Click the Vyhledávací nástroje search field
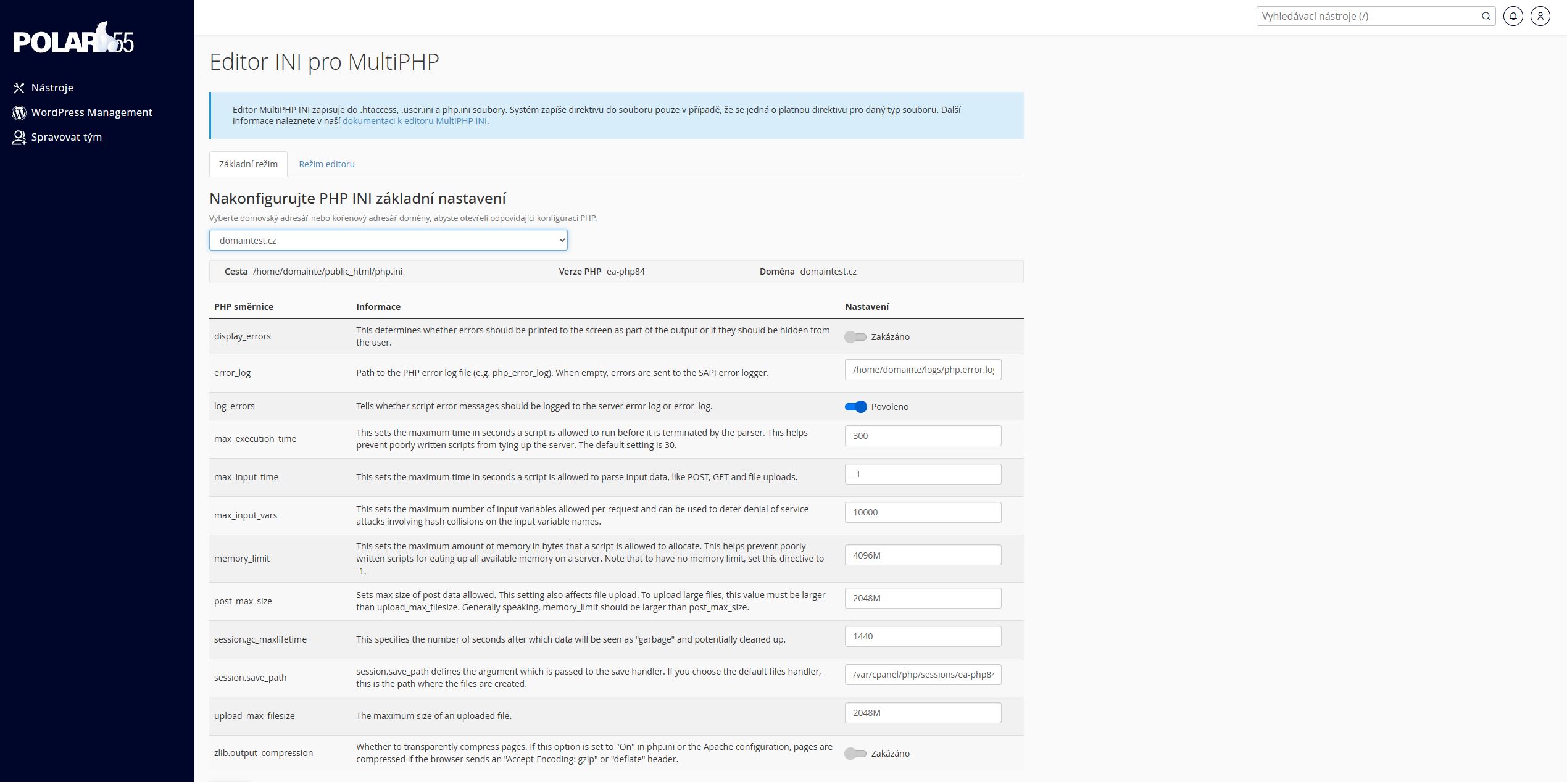 1369,16
